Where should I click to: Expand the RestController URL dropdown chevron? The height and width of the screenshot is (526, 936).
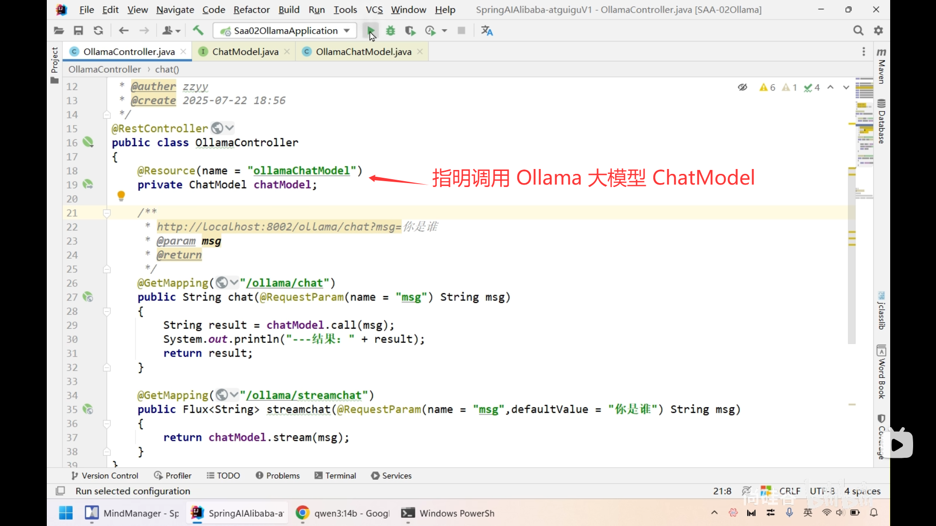point(230,128)
